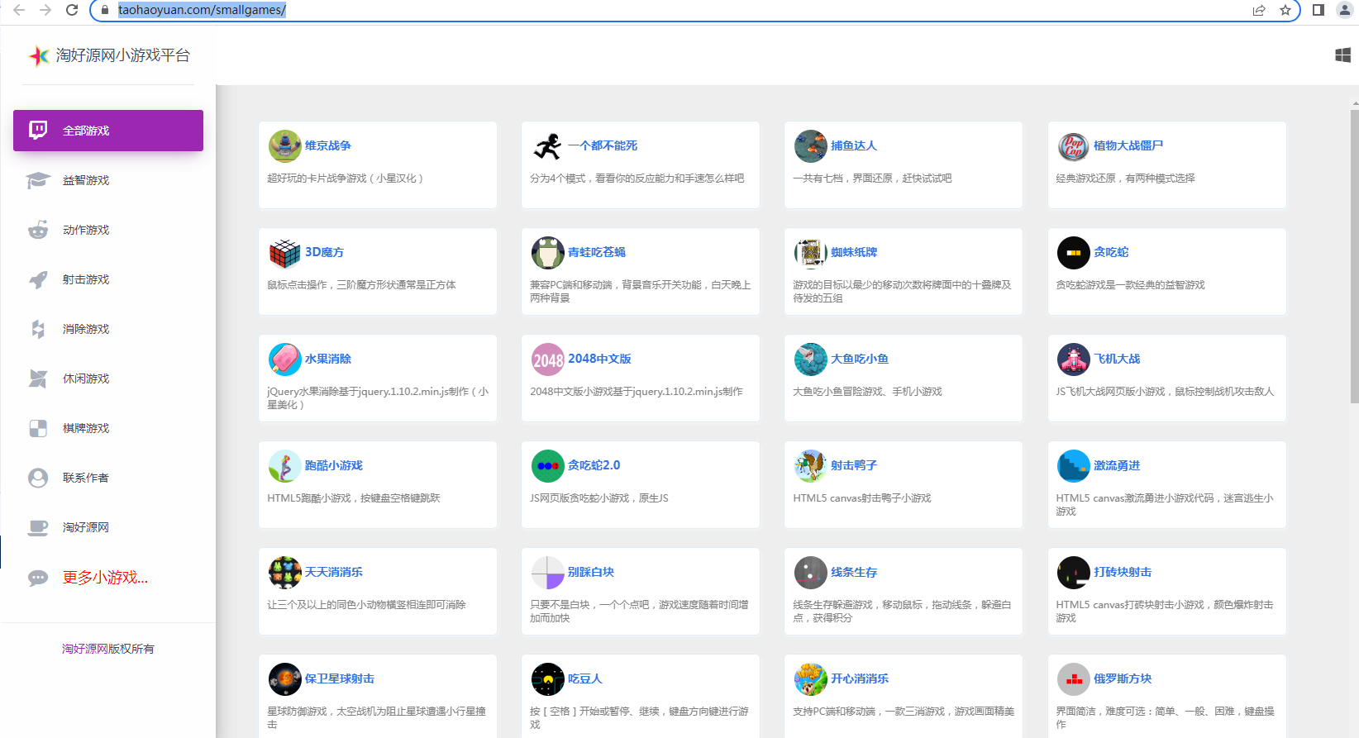This screenshot has width=1359, height=738.
Task: Open the 植物大战僵尸 game title link
Action: (x=1128, y=145)
